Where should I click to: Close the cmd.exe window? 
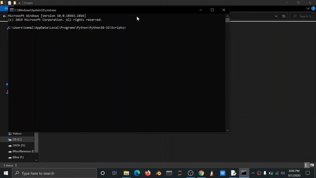click(224, 10)
